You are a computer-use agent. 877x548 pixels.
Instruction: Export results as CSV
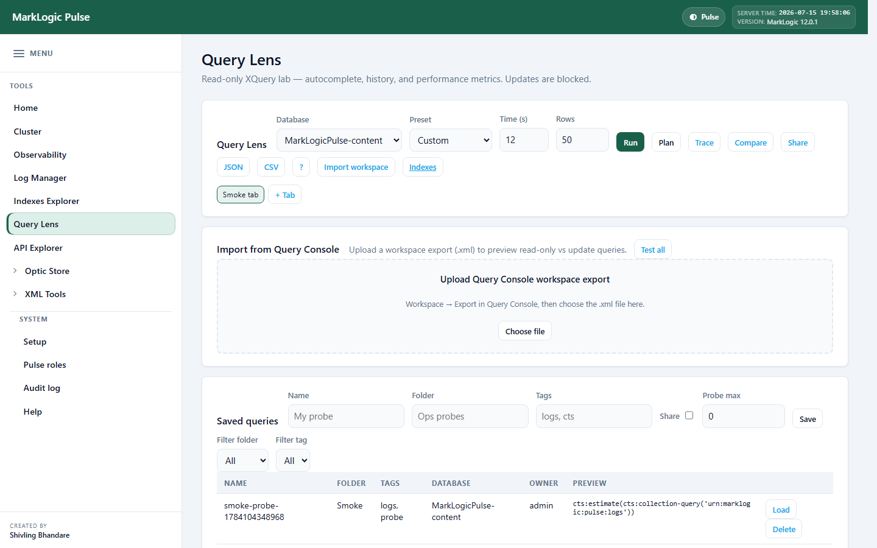(x=272, y=167)
